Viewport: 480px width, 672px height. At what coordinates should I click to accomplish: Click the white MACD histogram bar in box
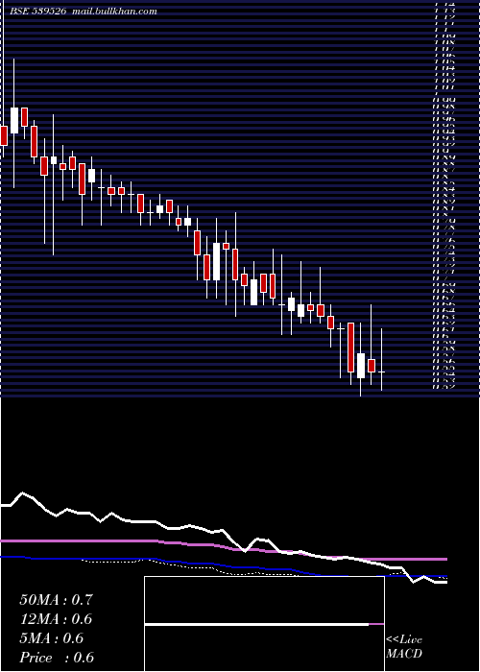click(256, 624)
